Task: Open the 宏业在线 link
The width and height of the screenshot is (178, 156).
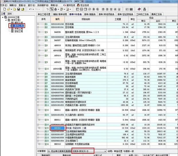Action: pyautogui.click(x=83, y=5)
